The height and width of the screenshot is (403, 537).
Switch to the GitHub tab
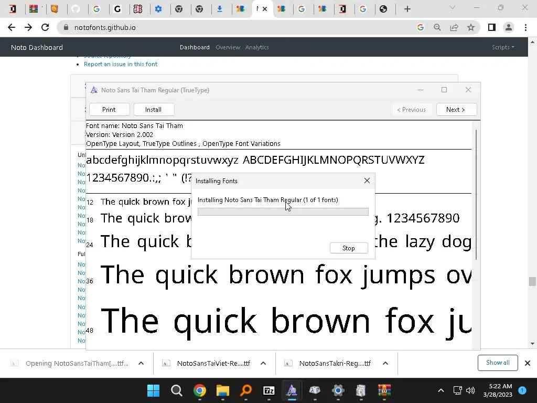[76, 9]
